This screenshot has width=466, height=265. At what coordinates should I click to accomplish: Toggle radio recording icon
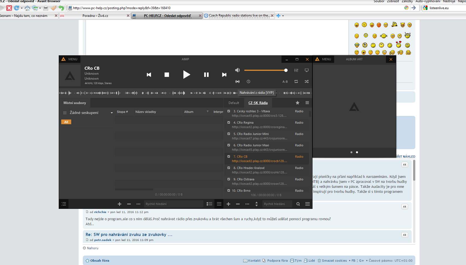tap(237, 82)
